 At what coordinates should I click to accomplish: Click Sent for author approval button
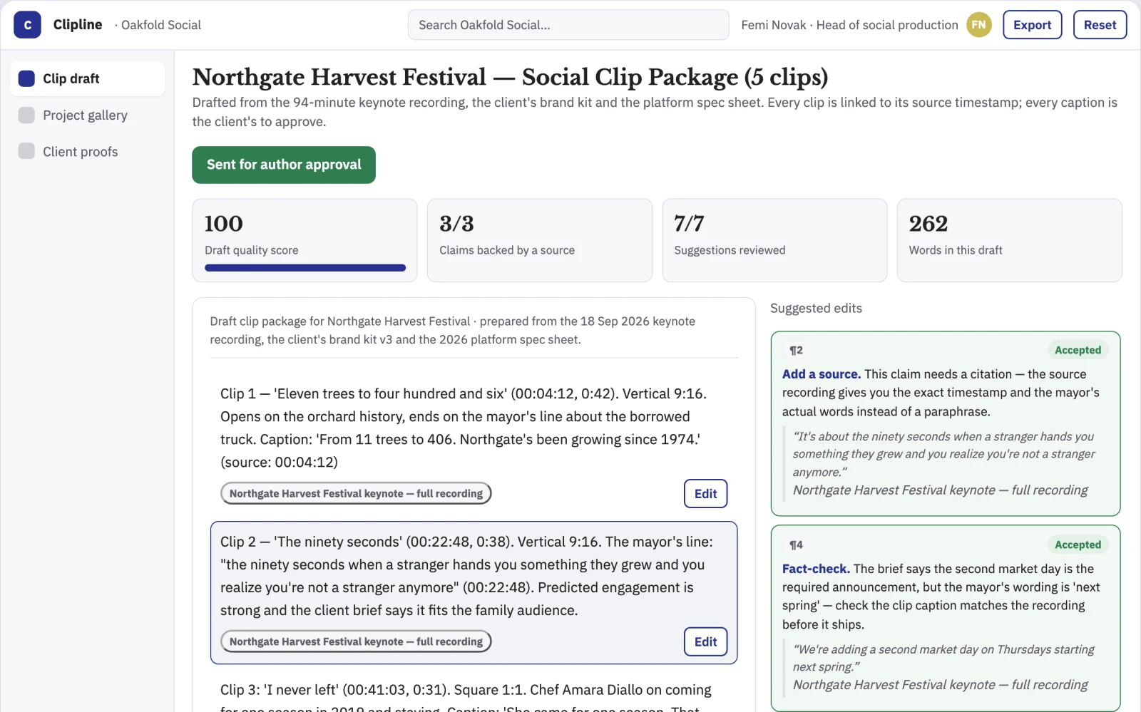point(284,165)
